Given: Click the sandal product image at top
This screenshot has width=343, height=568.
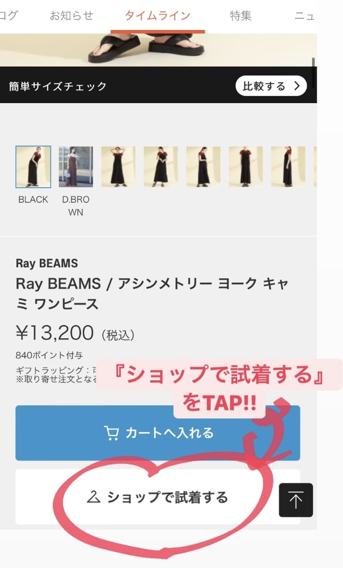Looking at the screenshot, I should pos(158,50).
